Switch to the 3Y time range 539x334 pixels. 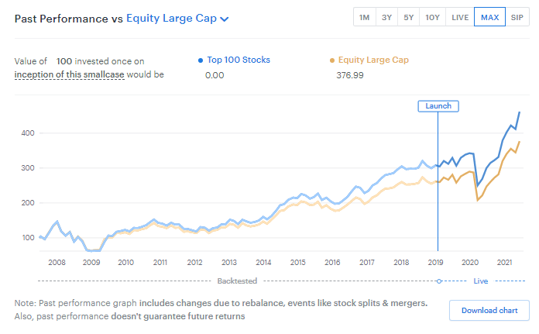(386, 18)
